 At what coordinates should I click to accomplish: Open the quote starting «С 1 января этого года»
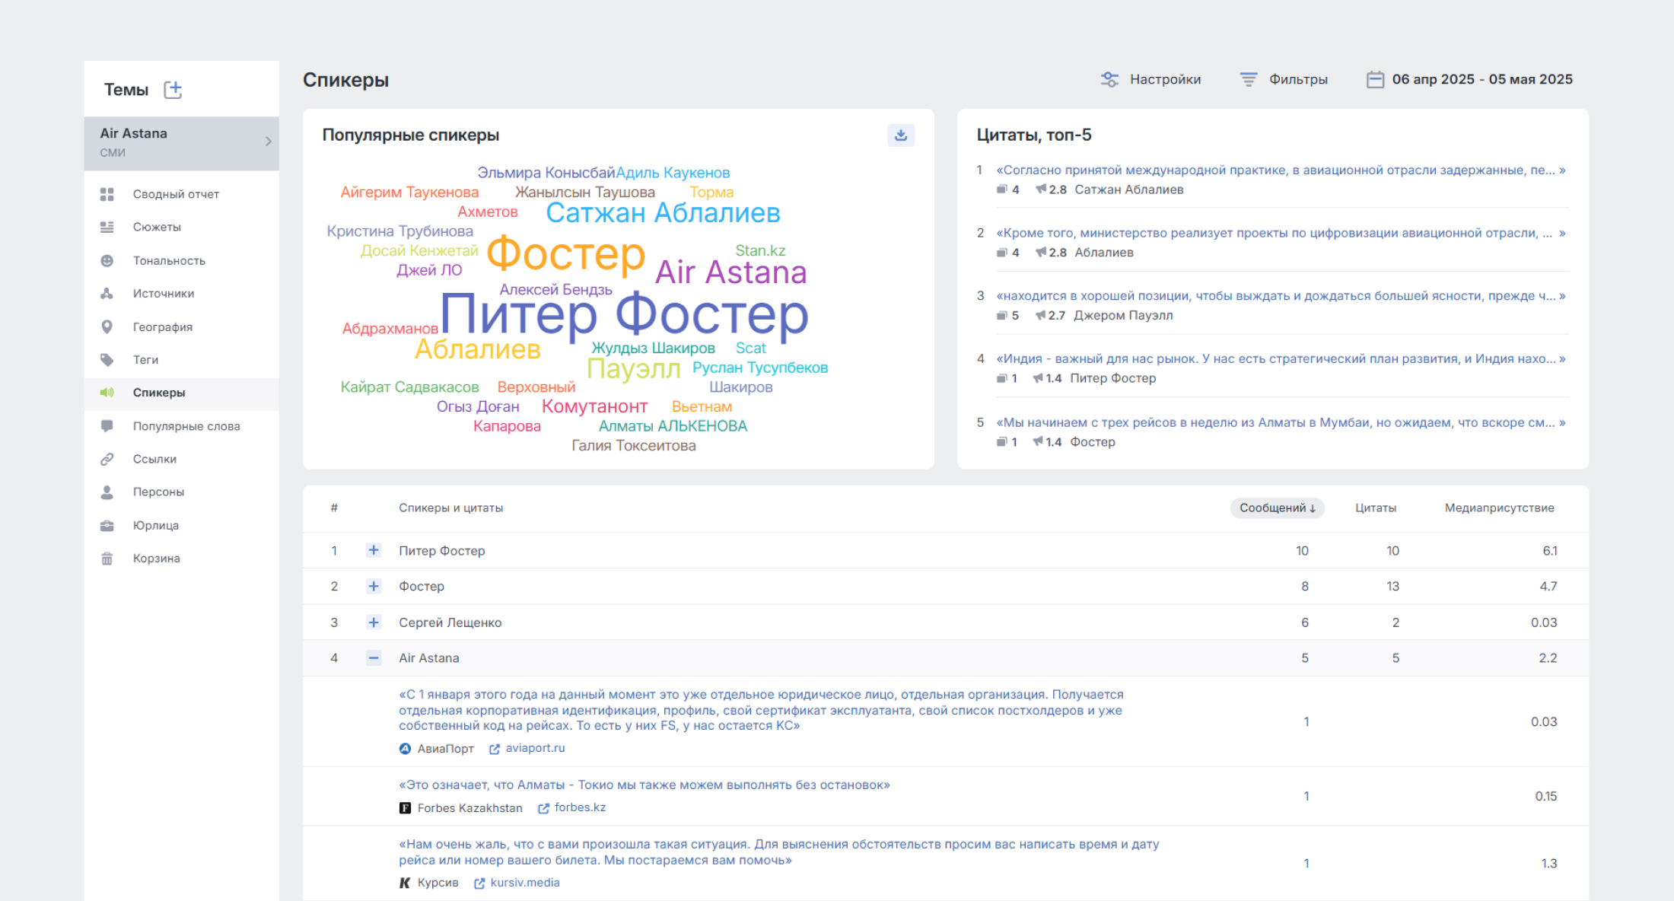(761, 710)
